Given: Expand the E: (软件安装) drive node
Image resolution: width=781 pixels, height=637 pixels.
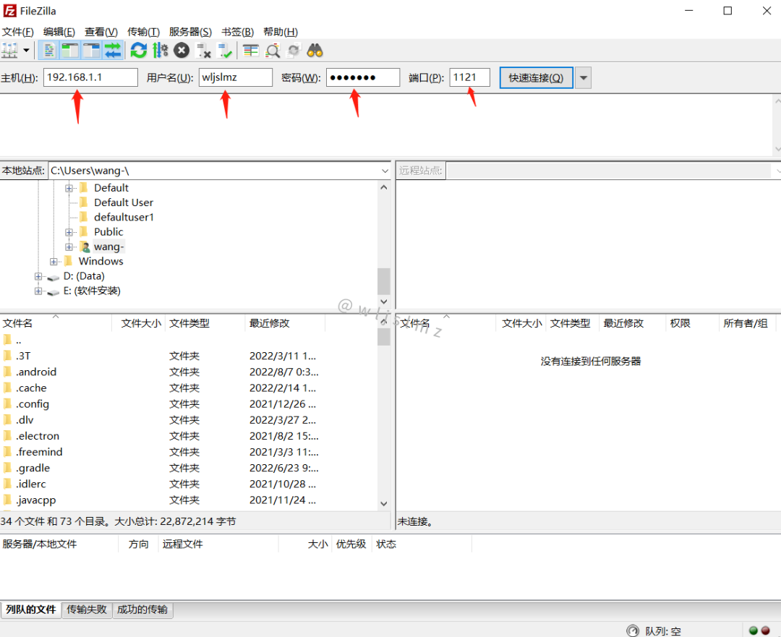Looking at the screenshot, I should point(38,291).
